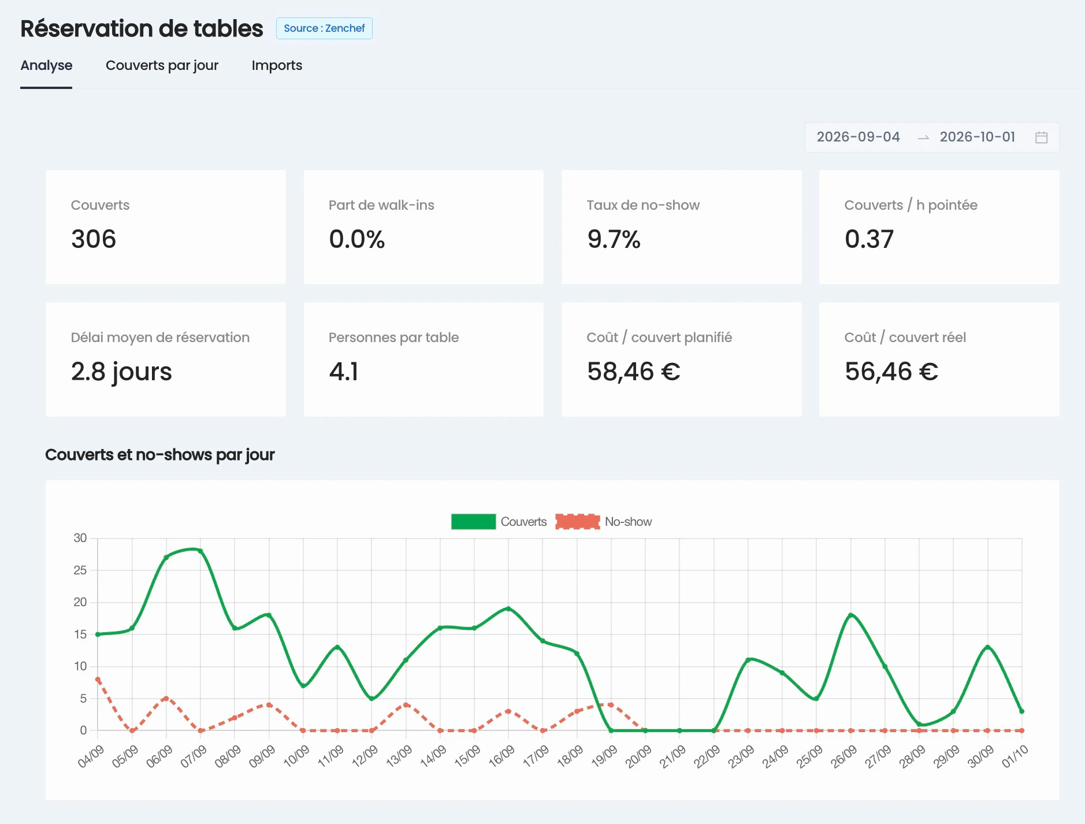Open the Couverts par jour tab
The image size is (1085, 824).
[162, 65]
